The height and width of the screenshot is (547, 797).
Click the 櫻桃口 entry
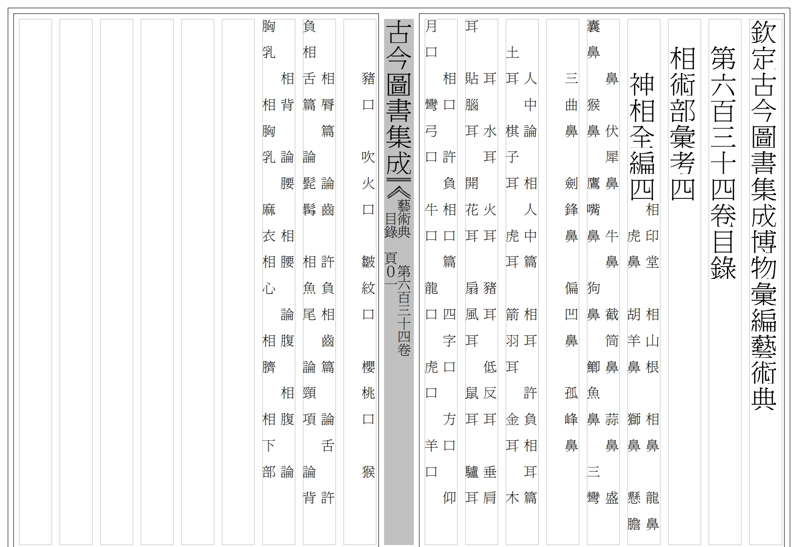(x=368, y=393)
